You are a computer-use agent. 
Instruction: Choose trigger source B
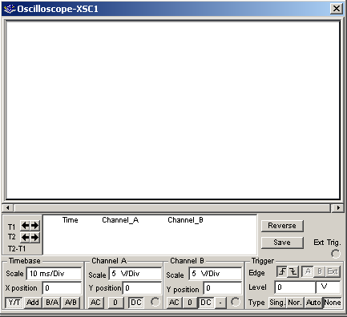click(320, 271)
